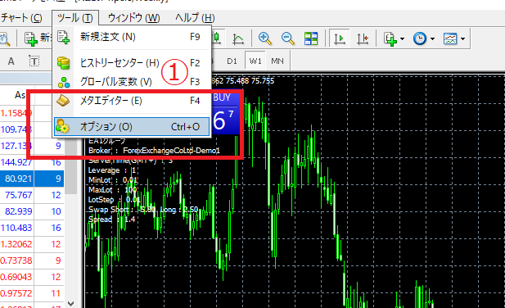Open the Periods clock dropdown arrow
505x308 pixels.
coord(432,39)
